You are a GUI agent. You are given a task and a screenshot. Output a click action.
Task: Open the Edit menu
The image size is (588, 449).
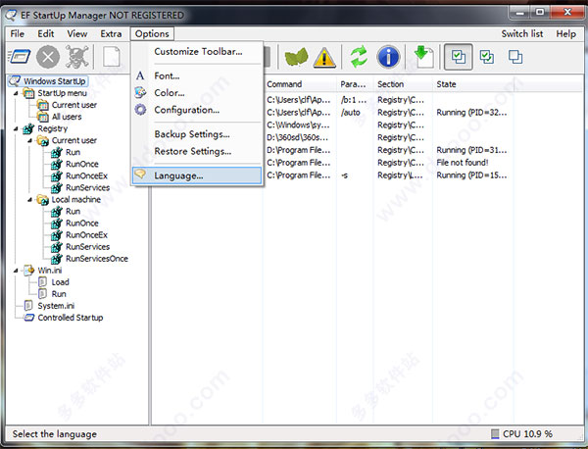click(46, 33)
